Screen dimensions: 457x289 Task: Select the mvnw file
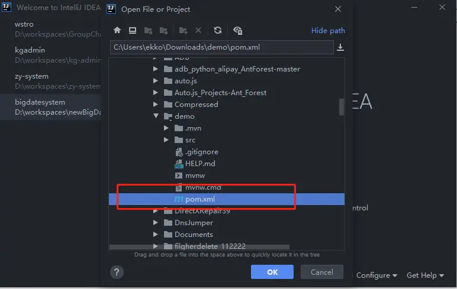[195, 176]
